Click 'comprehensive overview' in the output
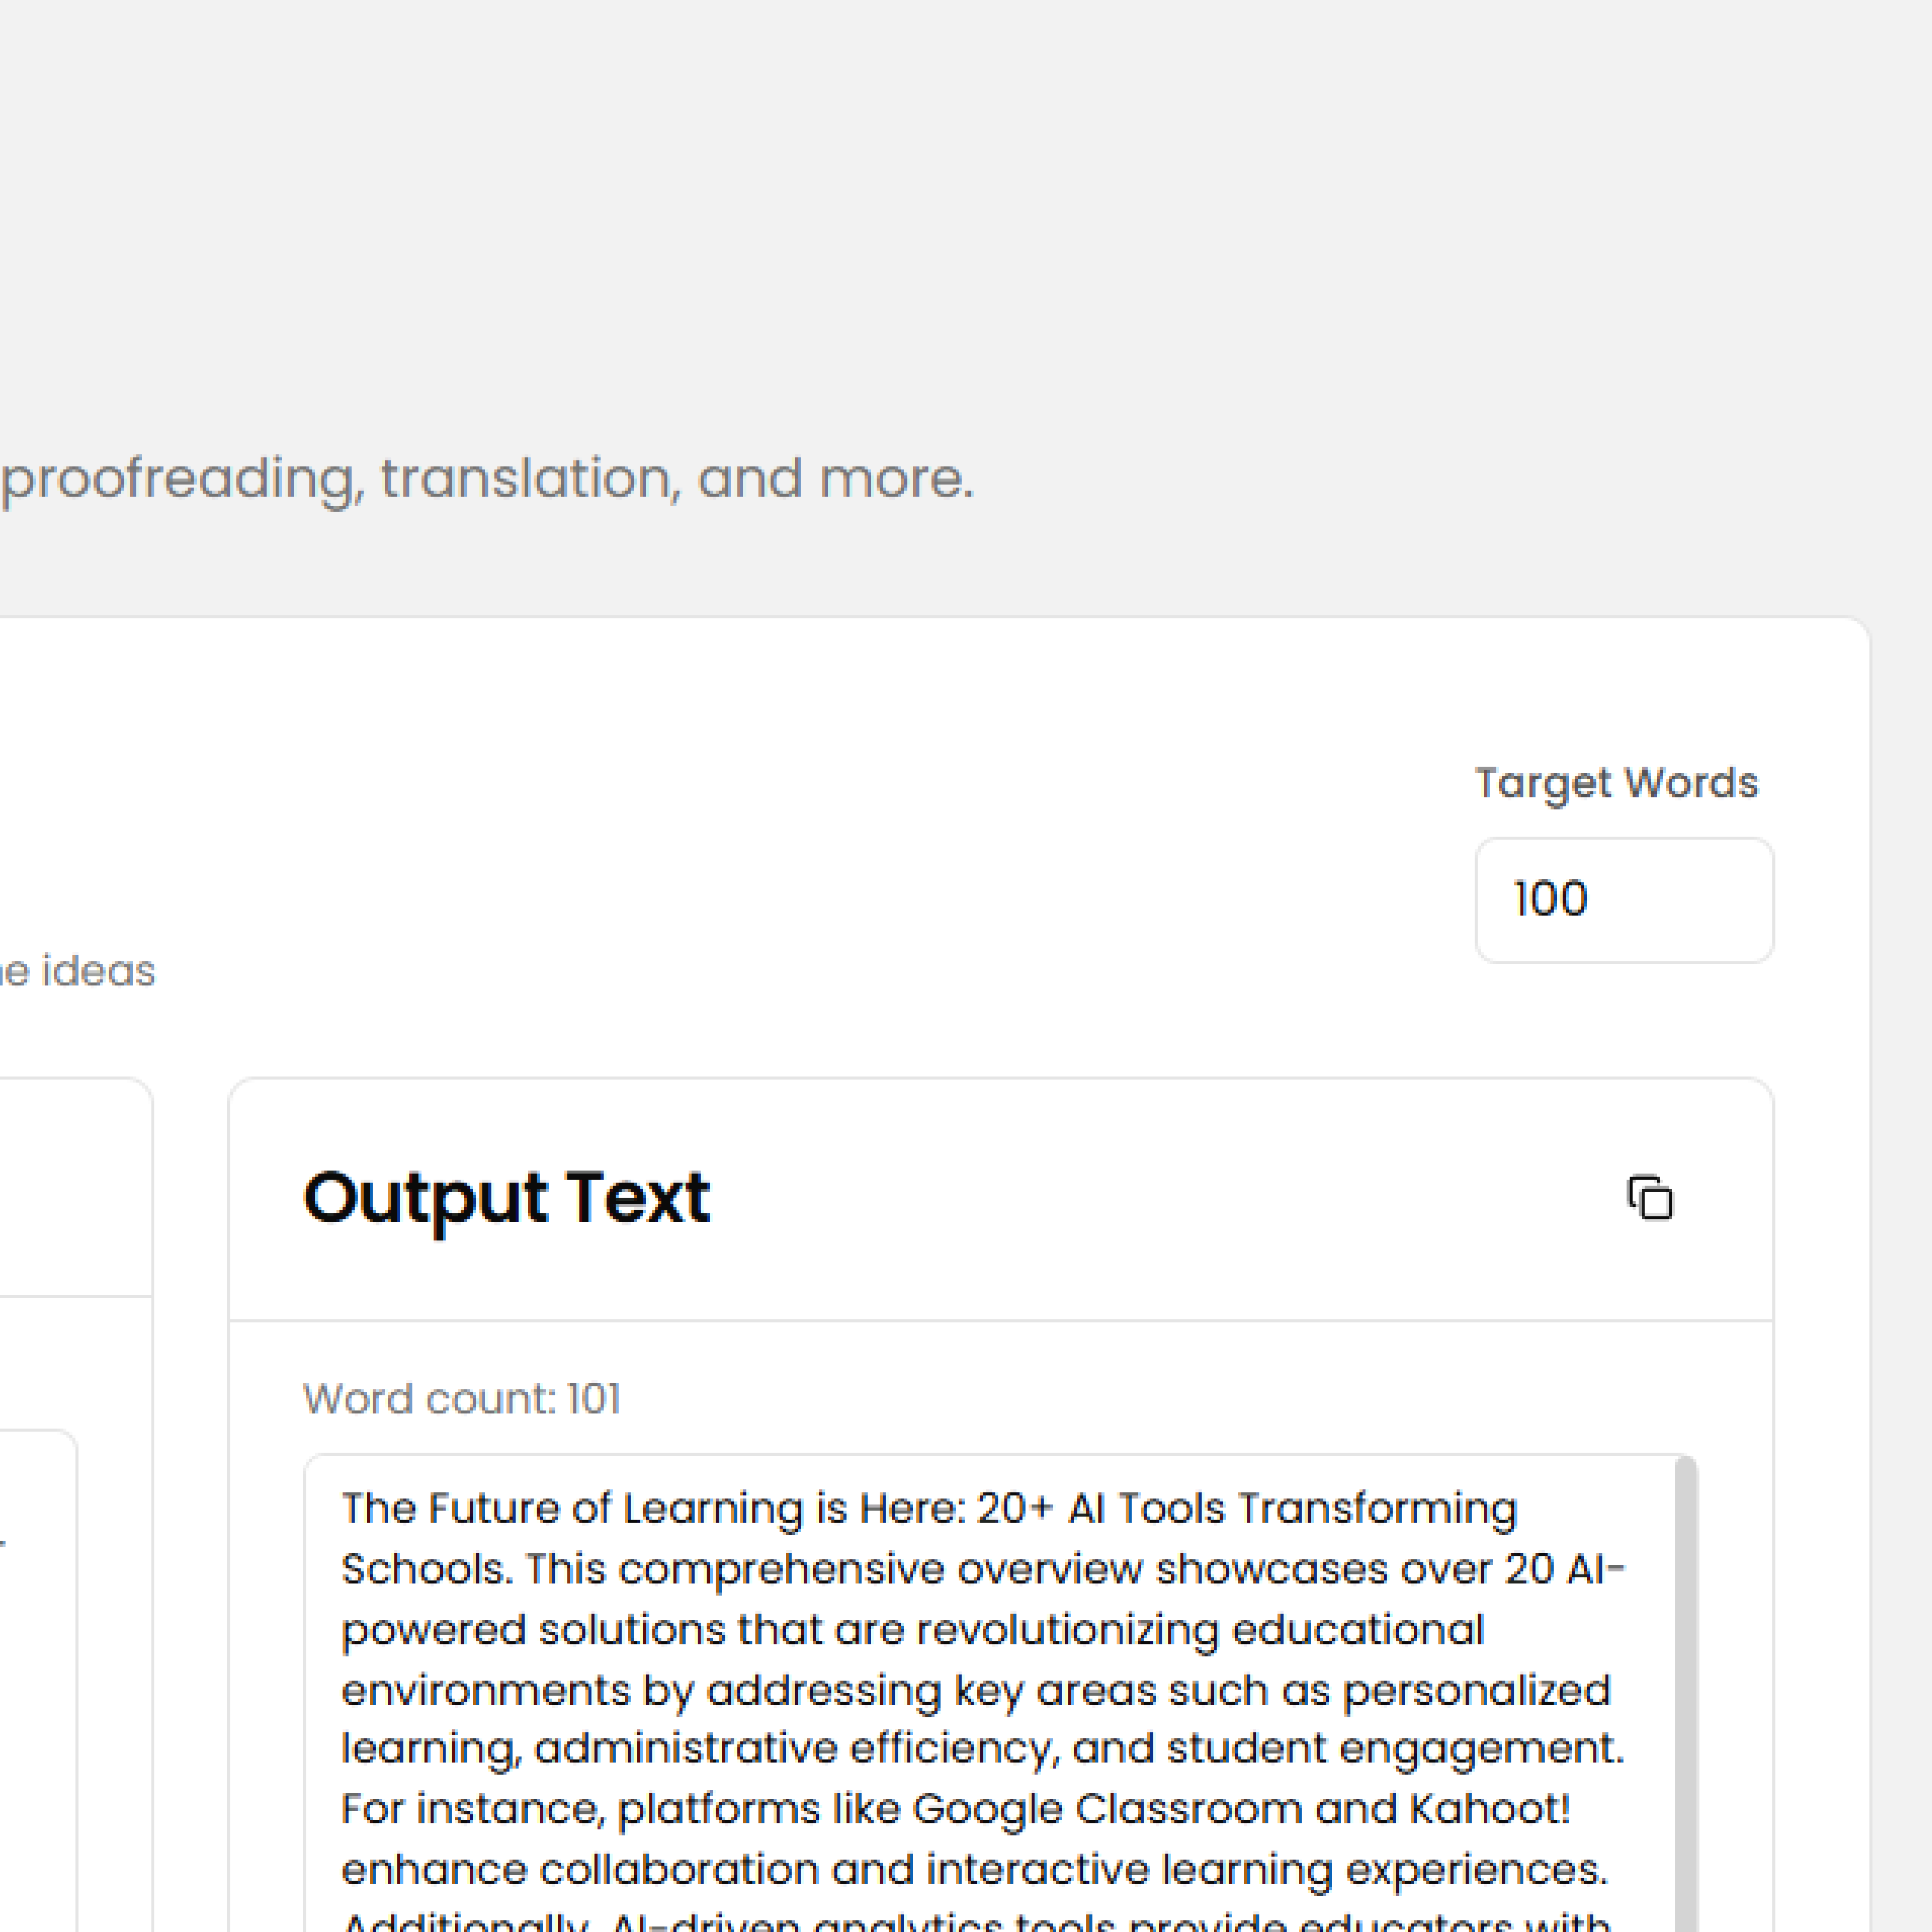This screenshot has width=1932, height=1932. point(881,1569)
